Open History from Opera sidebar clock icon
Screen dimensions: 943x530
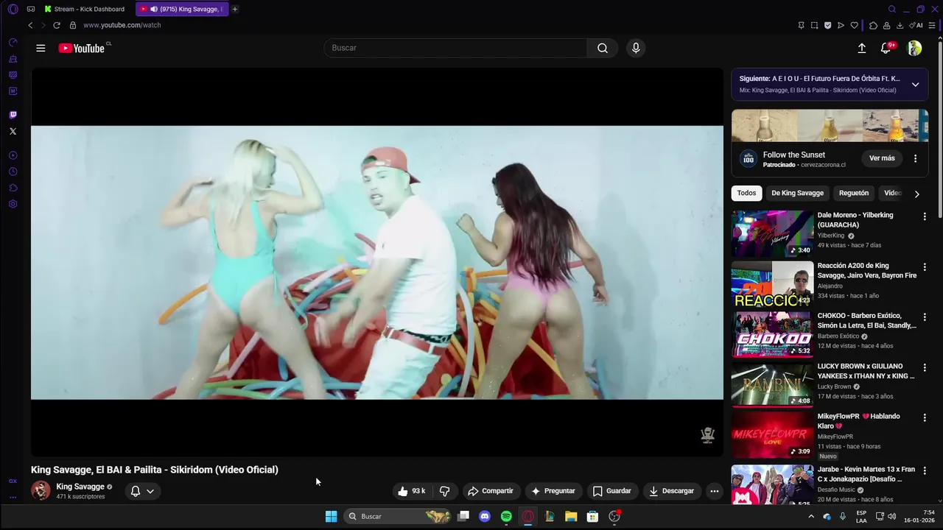click(x=13, y=172)
